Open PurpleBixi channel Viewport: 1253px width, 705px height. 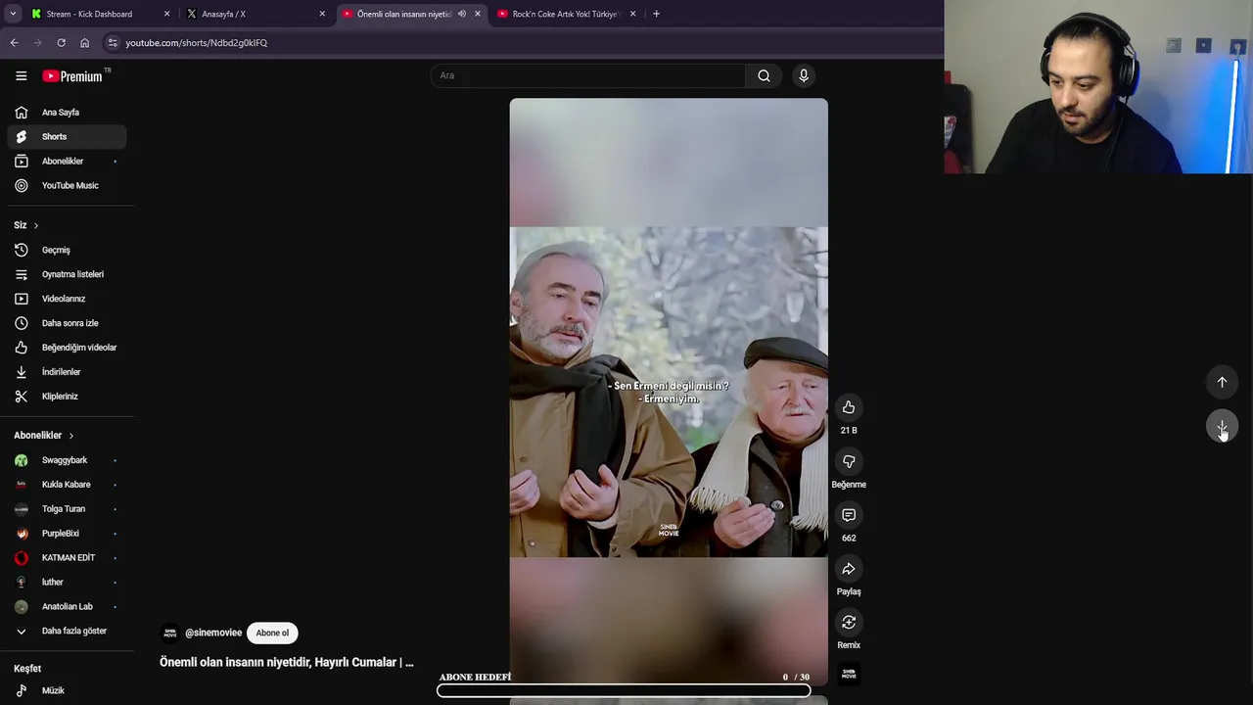(67, 534)
